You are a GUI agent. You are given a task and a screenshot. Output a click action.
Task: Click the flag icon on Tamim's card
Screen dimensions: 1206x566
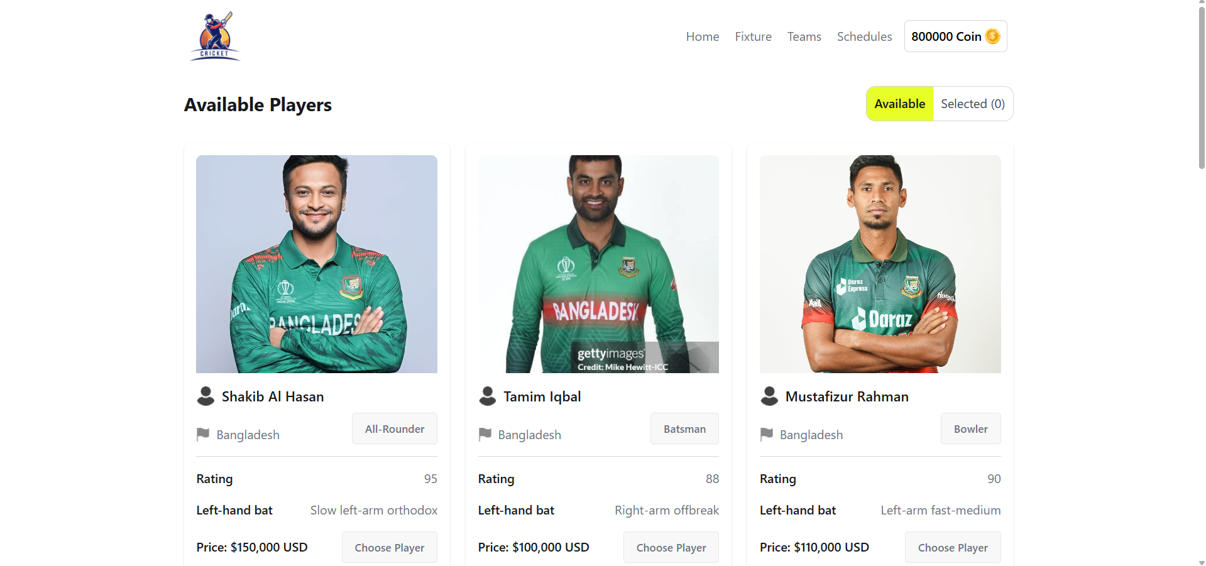click(485, 434)
